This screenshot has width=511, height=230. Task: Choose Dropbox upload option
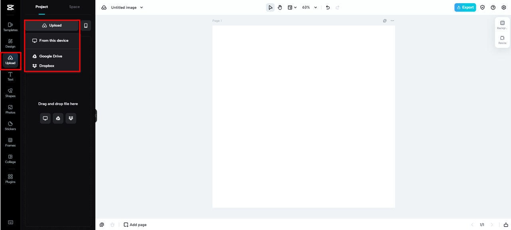pyautogui.click(x=52, y=66)
